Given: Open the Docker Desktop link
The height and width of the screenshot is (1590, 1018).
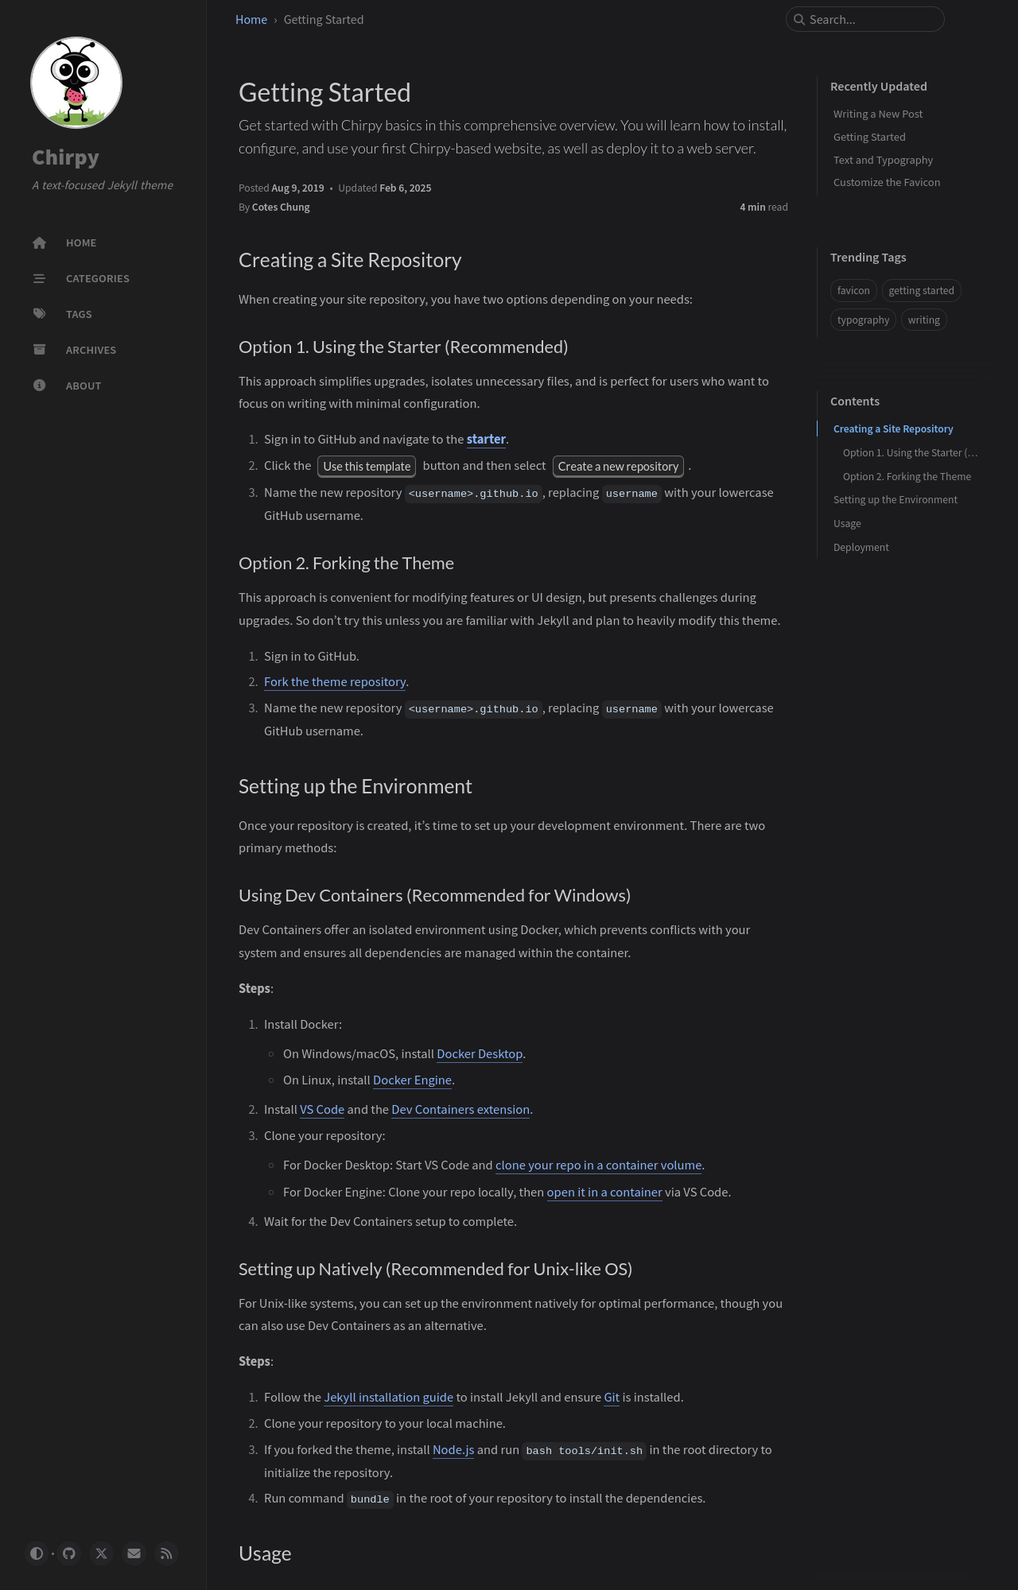Looking at the screenshot, I should [480, 1054].
